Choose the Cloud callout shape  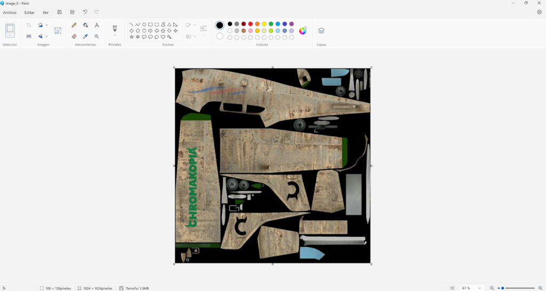(x=157, y=37)
